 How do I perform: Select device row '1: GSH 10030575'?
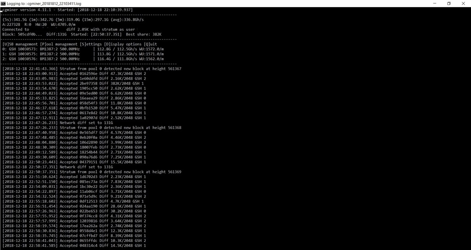pyautogui.click(x=83, y=54)
